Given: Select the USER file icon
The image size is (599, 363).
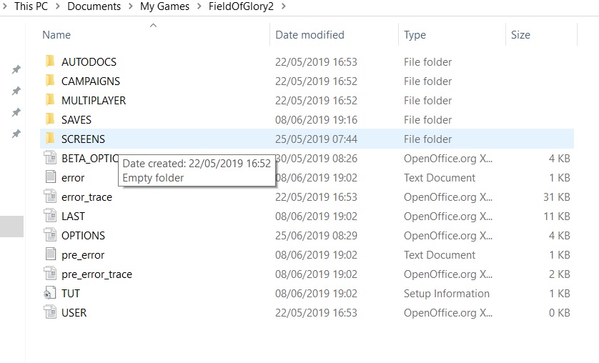Looking at the screenshot, I should 50,312.
